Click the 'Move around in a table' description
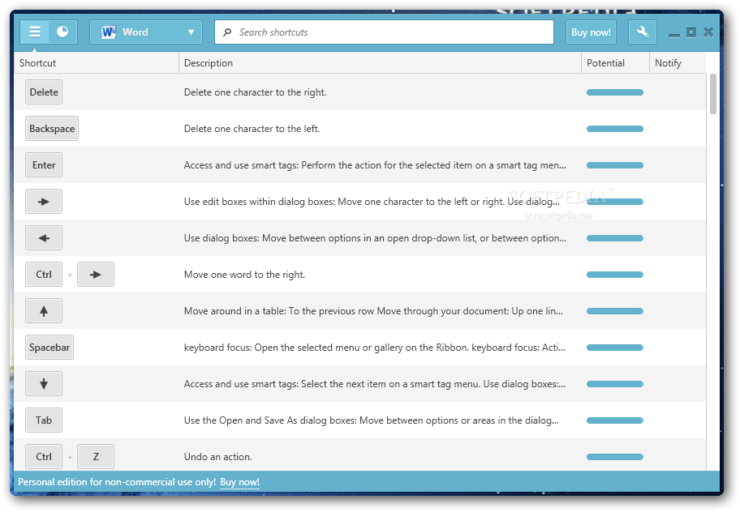 coord(373,311)
